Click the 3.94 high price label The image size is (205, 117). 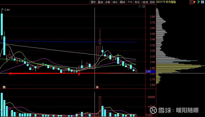click(7, 10)
